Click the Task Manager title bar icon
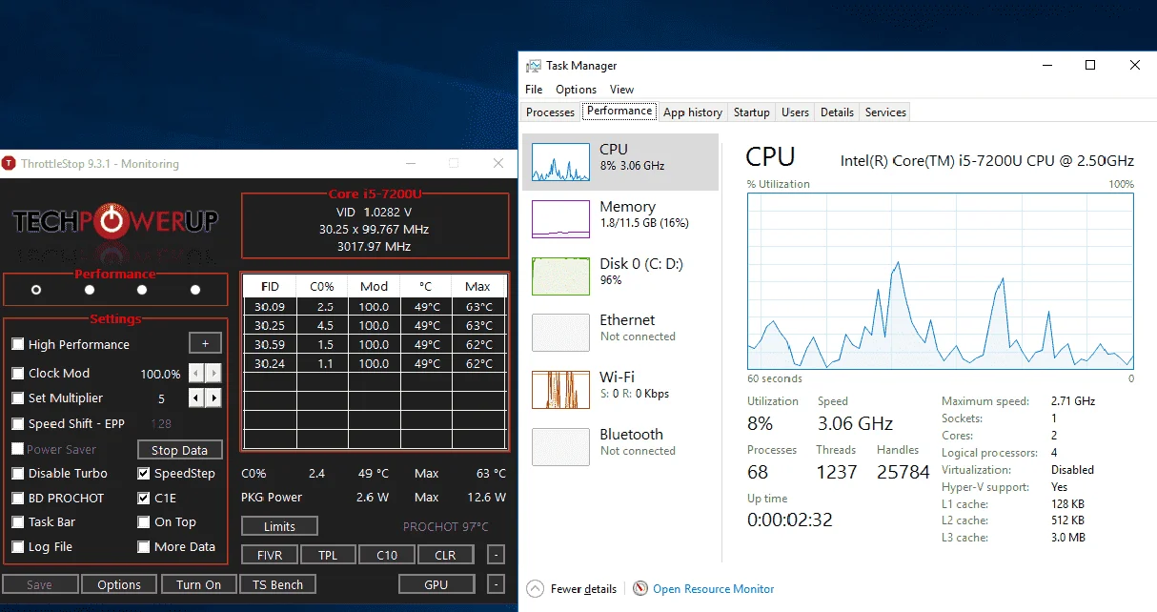The image size is (1157, 612). (534, 66)
